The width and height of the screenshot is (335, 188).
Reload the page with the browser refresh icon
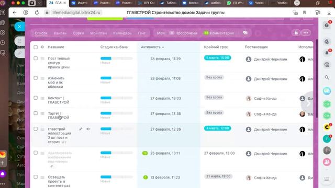[37, 13]
